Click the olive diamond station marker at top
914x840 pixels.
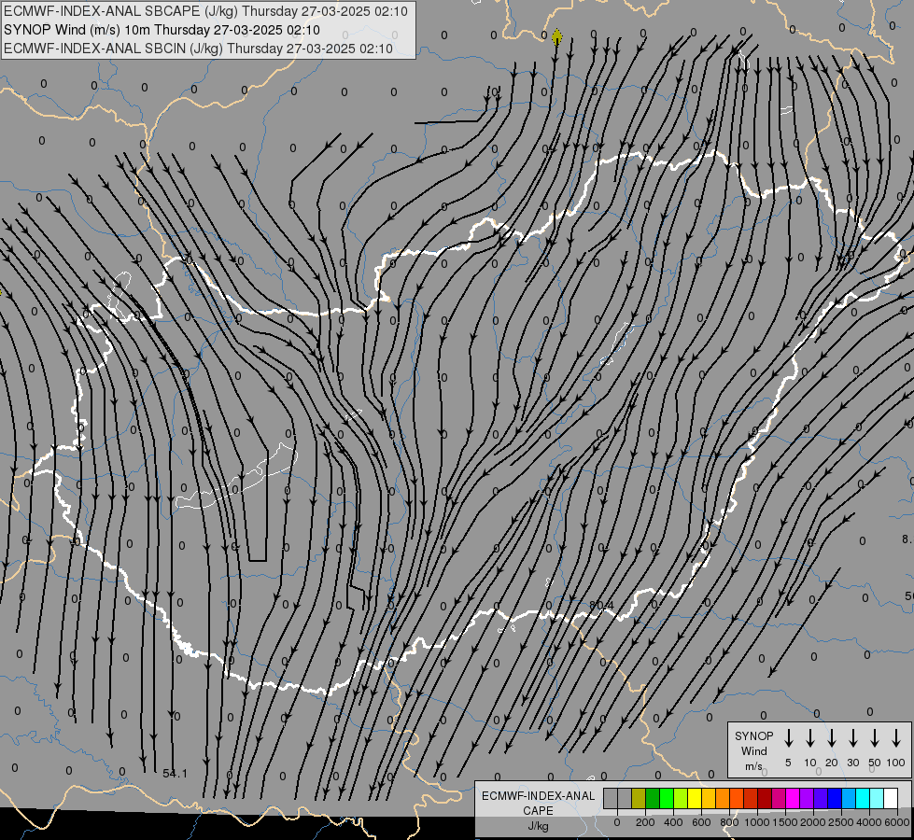[x=556, y=37]
